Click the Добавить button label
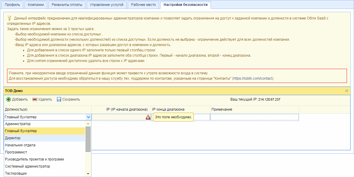354x177 pixels. (20, 99)
